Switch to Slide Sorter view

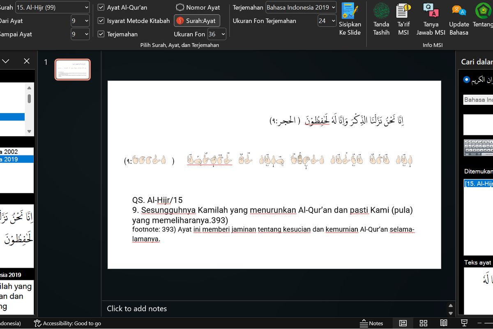point(424,323)
